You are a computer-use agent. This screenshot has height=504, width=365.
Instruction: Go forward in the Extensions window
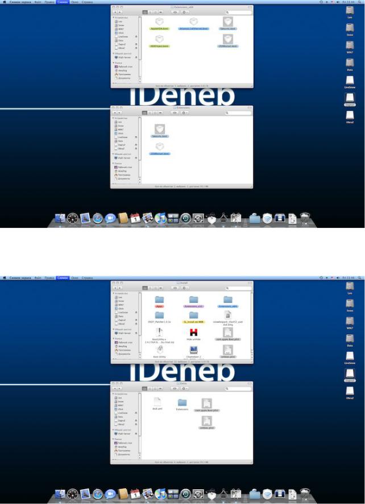pos(119,113)
